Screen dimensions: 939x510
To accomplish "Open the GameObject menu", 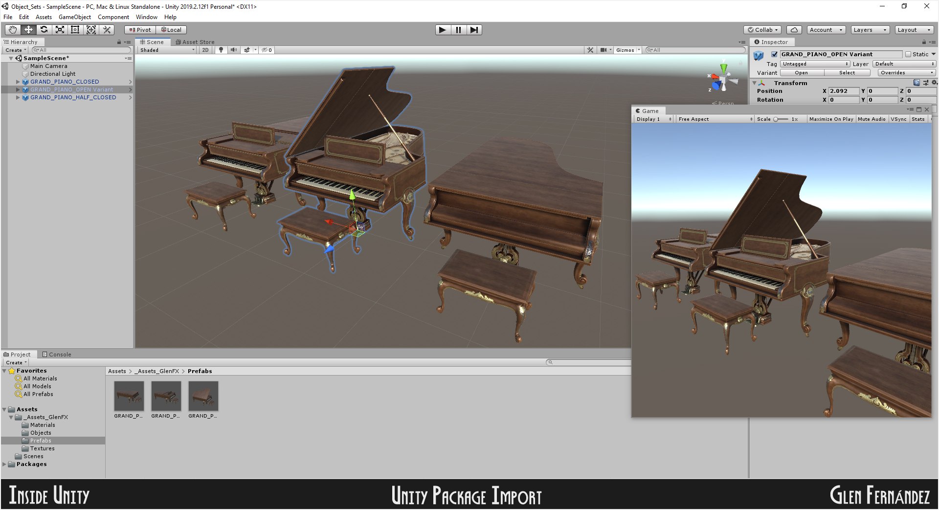I will pos(74,17).
